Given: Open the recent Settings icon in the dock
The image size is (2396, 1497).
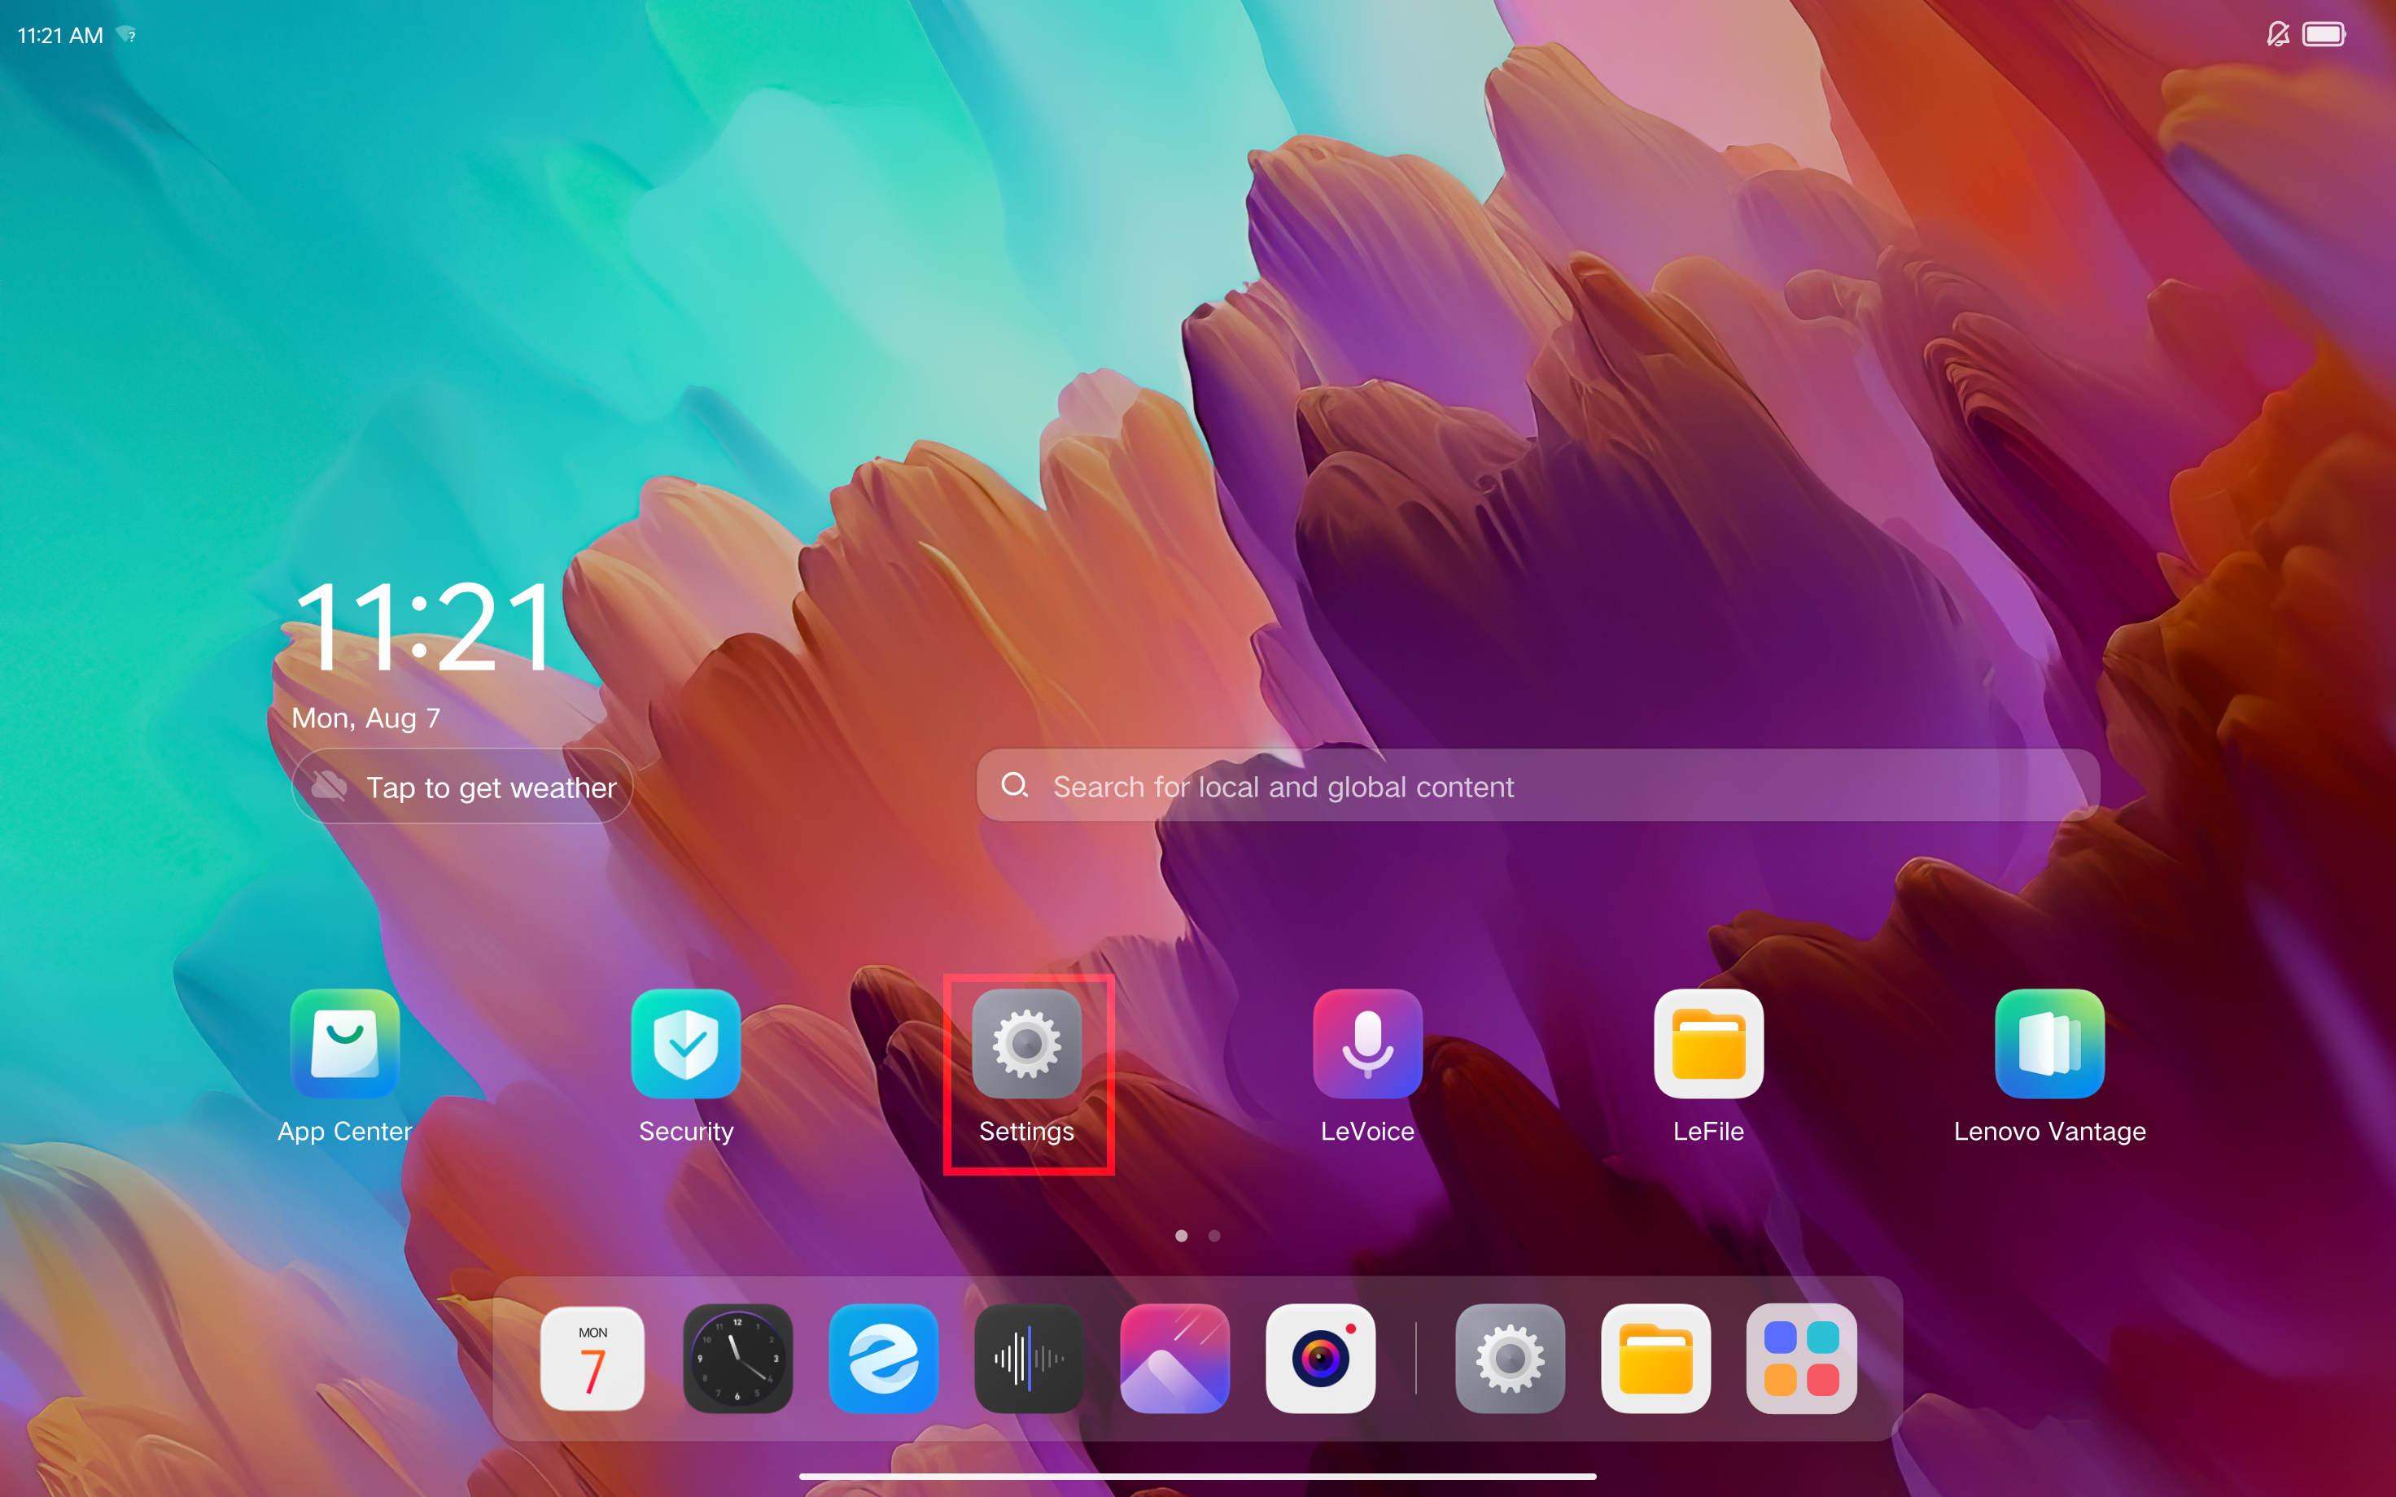Looking at the screenshot, I should click(x=1510, y=1357).
